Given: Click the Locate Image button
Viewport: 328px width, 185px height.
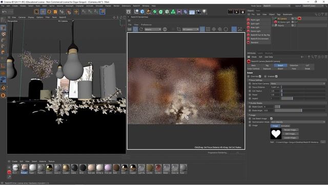Looking at the screenshot, I should coord(291,138).
